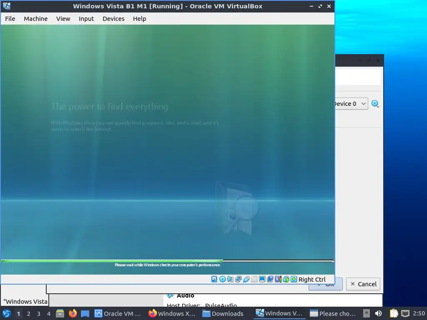The width and height of the screenshot is (427, 320).
Task: Click the audio status icon
Action: (230, 279)
